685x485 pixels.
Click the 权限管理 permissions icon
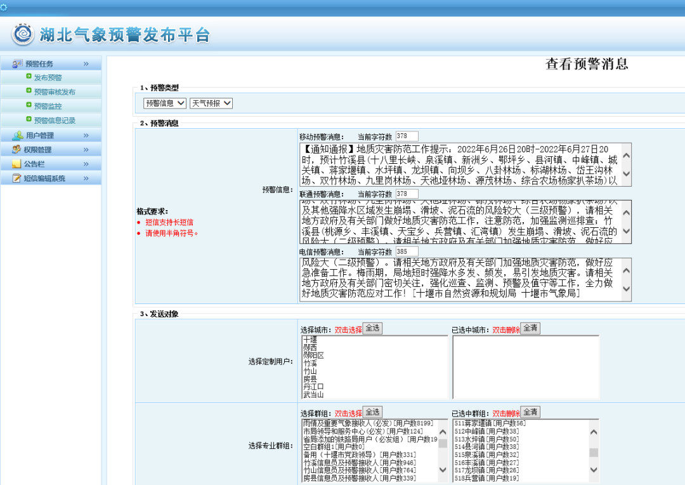point(17,150)
